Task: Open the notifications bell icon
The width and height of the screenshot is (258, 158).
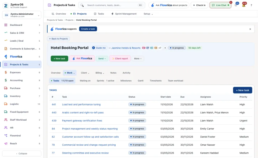Action: pyautogui.click(x=244, y=5)
